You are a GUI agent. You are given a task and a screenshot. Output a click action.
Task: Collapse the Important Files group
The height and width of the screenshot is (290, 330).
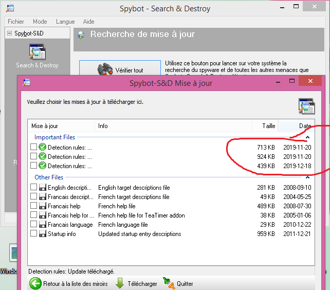(x=307, y=137)
